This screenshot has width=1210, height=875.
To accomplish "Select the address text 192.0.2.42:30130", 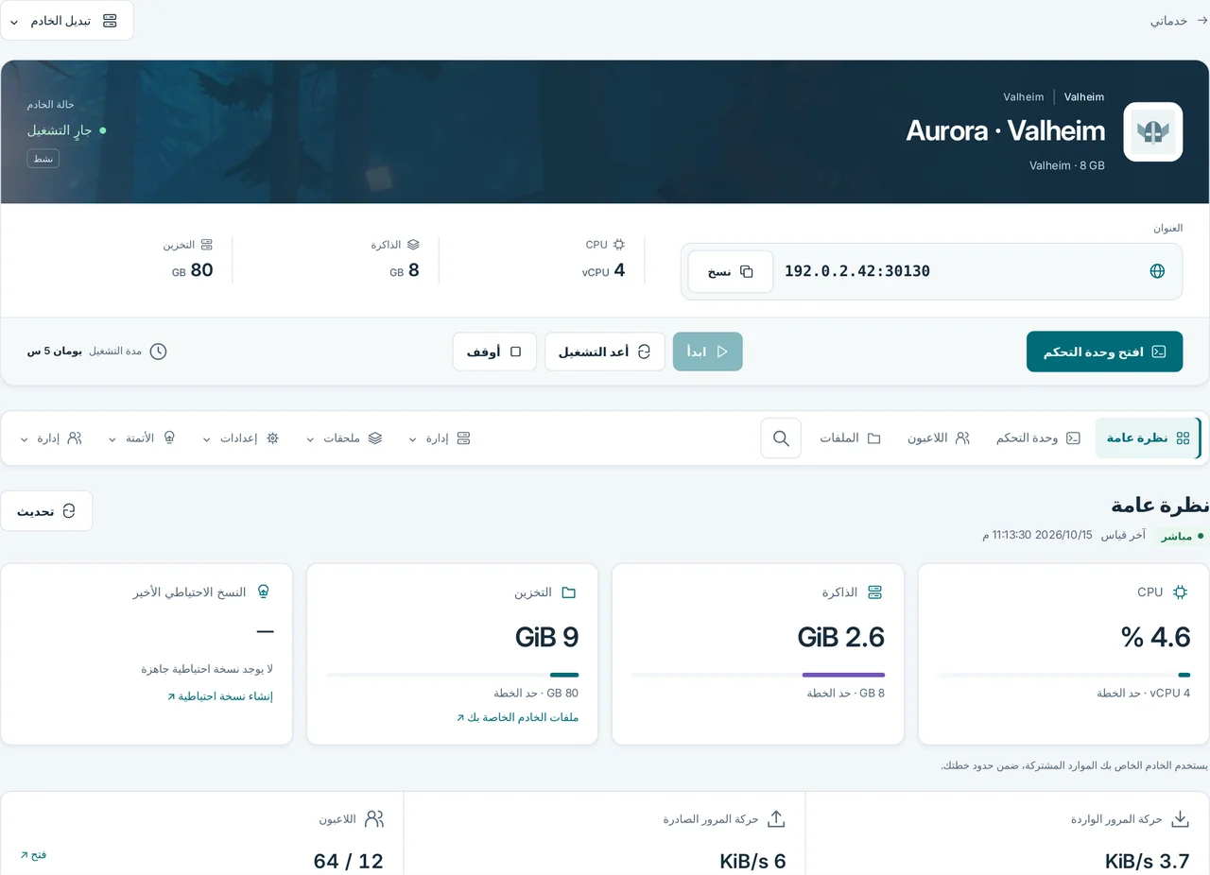I will point(857,271).
